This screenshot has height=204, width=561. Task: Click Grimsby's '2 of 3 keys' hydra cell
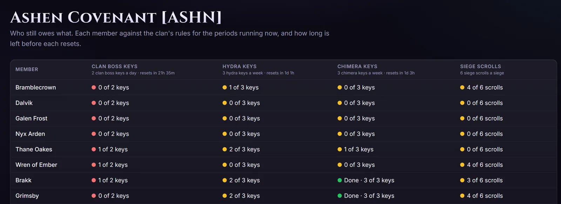point(241,195)
